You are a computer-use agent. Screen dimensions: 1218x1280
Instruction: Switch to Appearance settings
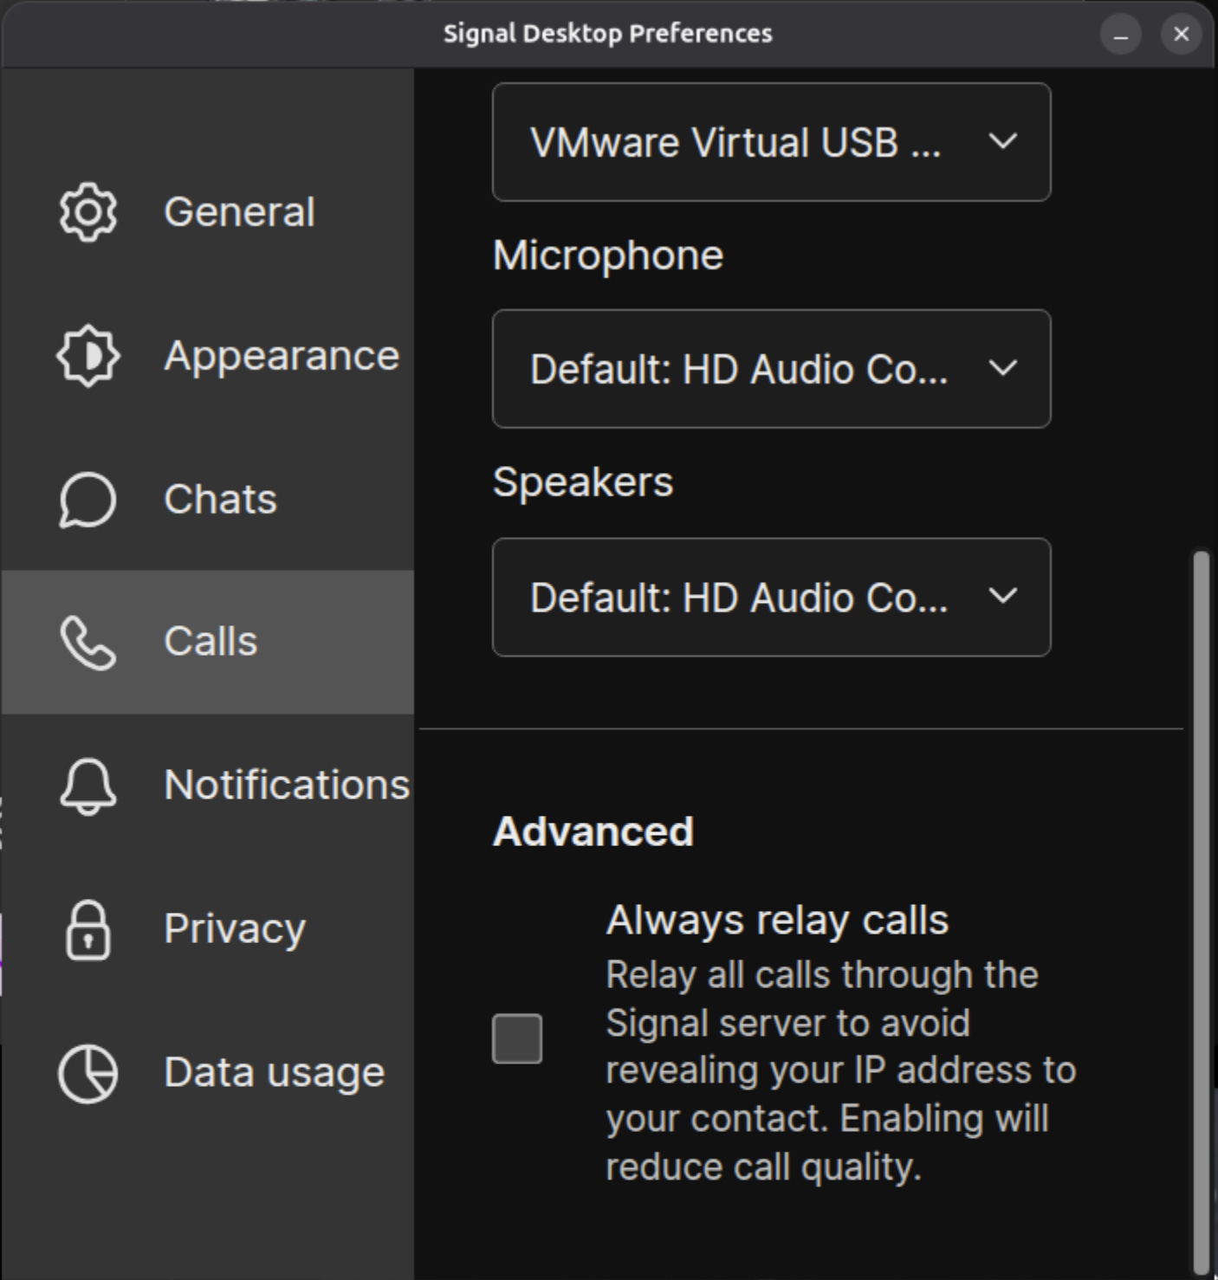(207, 356)
